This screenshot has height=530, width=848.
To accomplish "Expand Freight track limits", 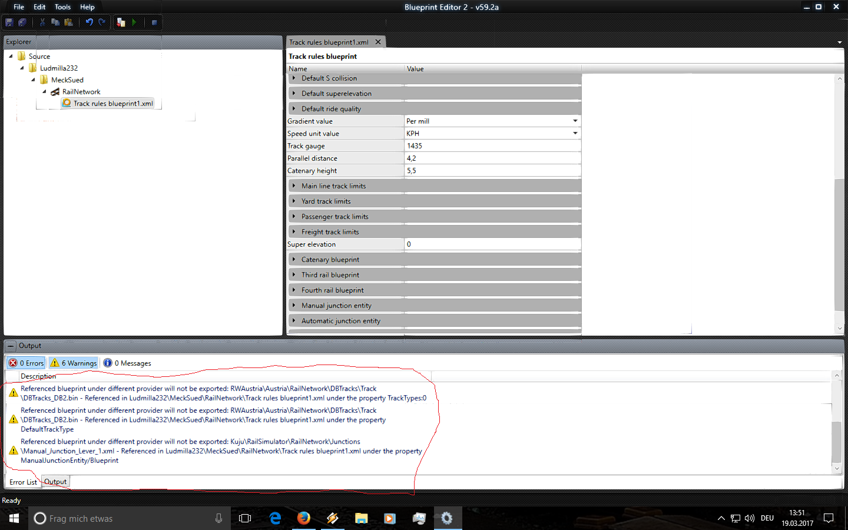I will (x=294, y=231).
